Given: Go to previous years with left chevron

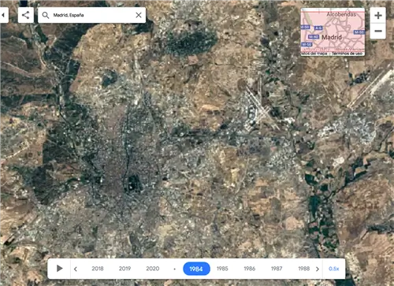Looking at the screenshot, I should pos(76,269).
